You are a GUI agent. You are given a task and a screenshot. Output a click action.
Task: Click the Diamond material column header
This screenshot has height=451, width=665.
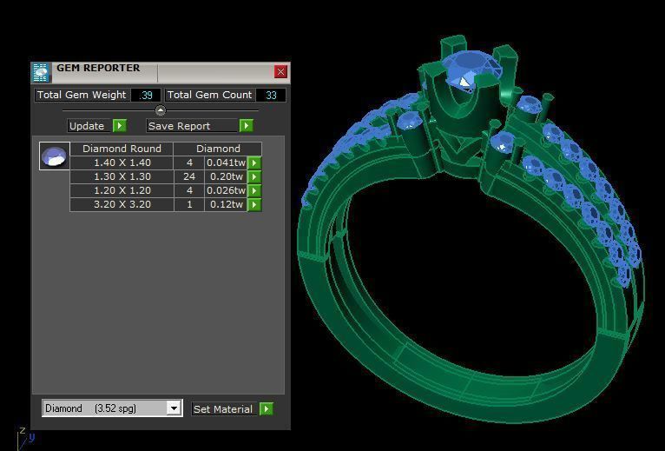(x=218, y=149)
